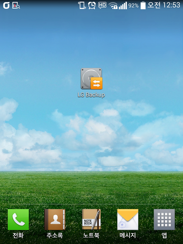Image resolution: width=183 pixels, height=244 pixels.
Task: Tap the alarm clock status icon
Action: 92,5
